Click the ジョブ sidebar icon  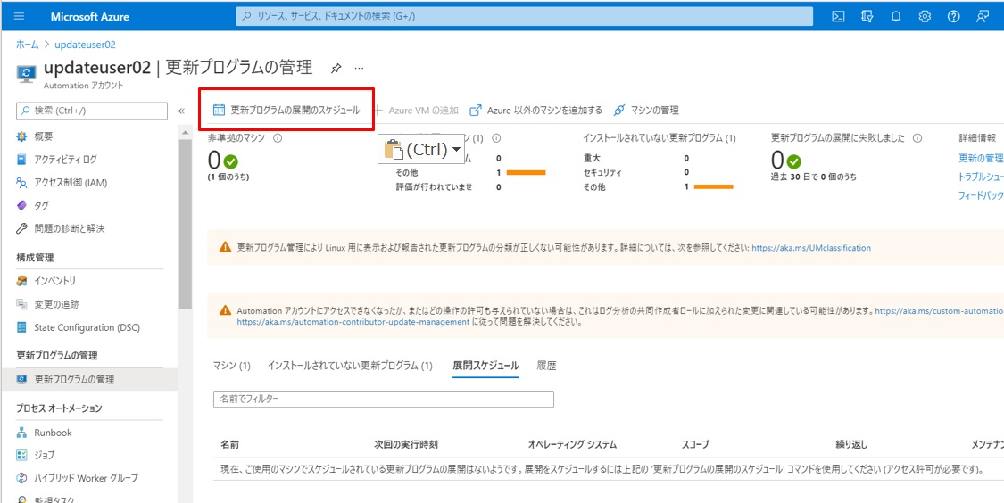pos(21,455)
